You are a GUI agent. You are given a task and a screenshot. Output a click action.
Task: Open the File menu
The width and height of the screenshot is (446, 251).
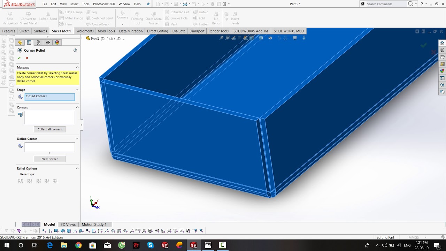(45, 4)
